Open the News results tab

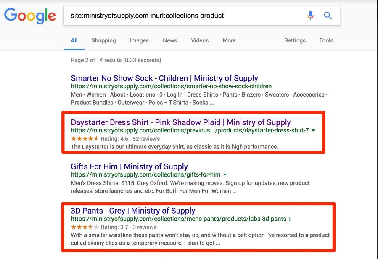tap(169, 40)
